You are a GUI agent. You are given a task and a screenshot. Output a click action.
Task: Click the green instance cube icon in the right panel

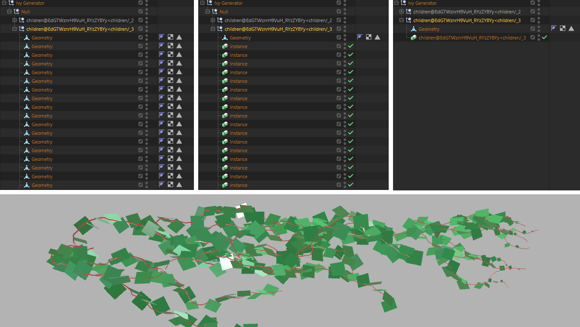(413, 38)
